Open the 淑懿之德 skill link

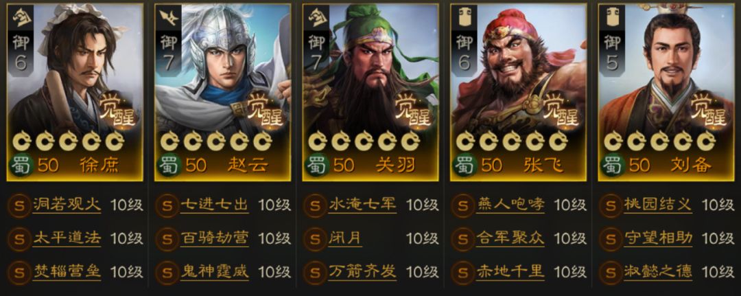click(x=658, y=271)
